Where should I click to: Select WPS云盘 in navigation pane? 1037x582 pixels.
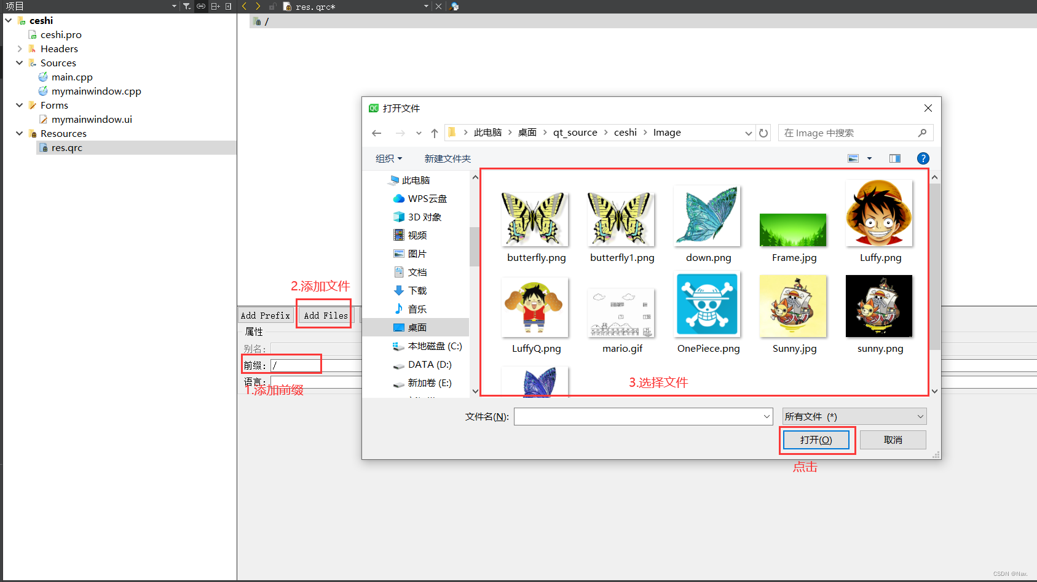[420, 198]
